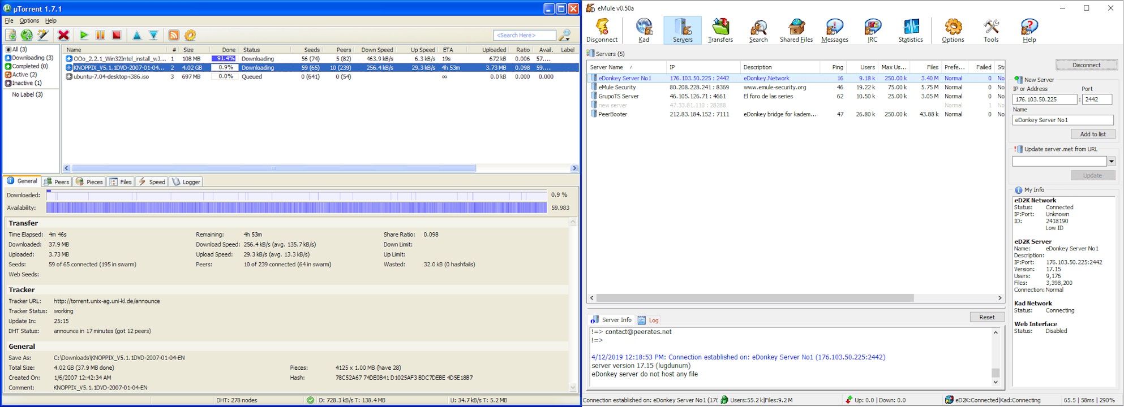Select eMule Security server row

pos(796,88)
